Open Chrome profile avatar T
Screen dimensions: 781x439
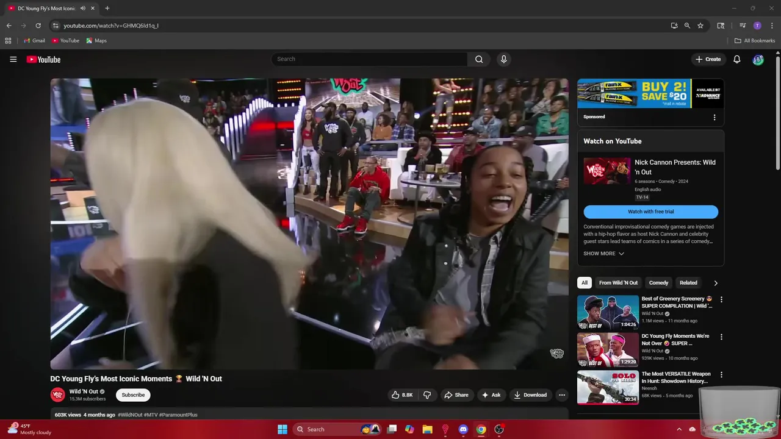pyautogui.click(x=757, y=26)
